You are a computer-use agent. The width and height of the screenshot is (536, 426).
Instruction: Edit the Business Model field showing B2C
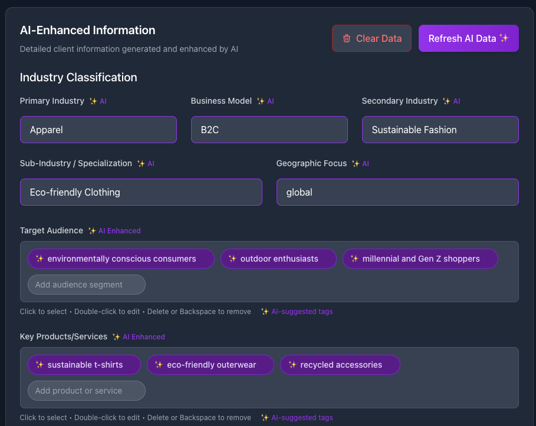coord(269,130)
